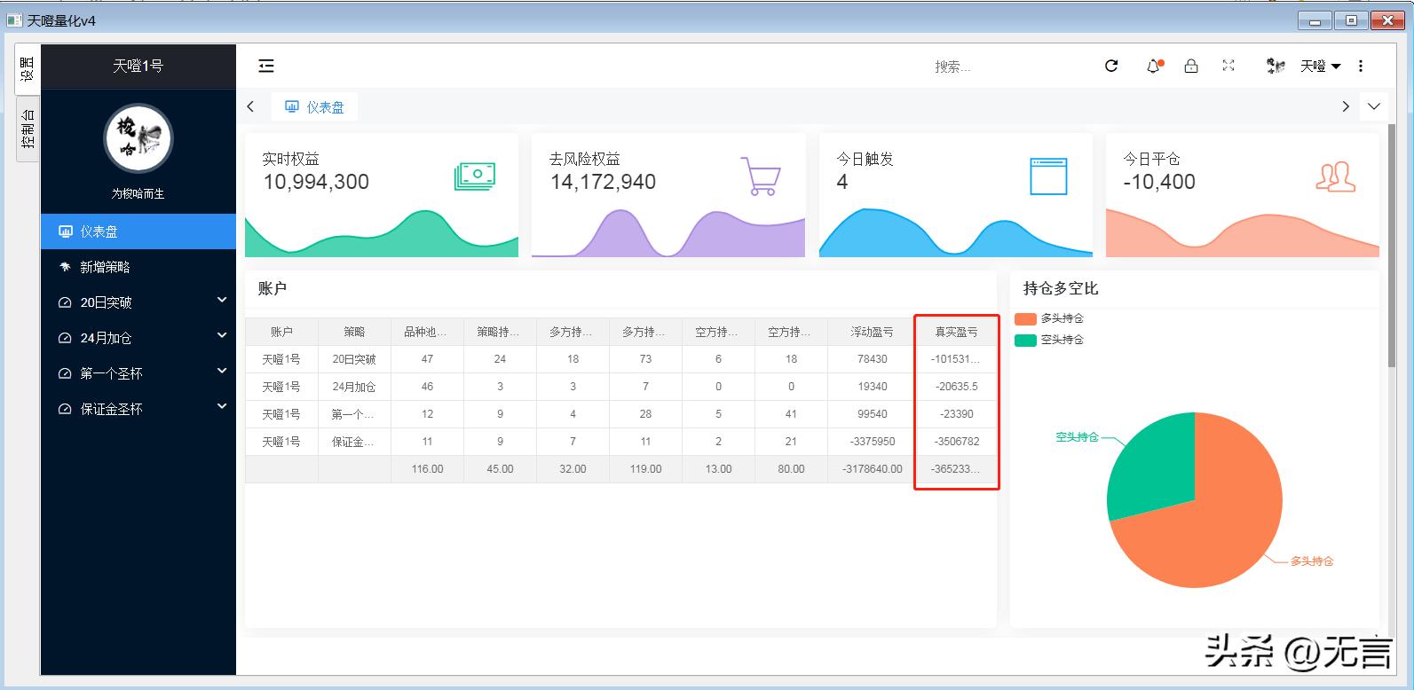Open notifications bell icon
This screenshot has height=690, width=1414.
coord(1153,66)
